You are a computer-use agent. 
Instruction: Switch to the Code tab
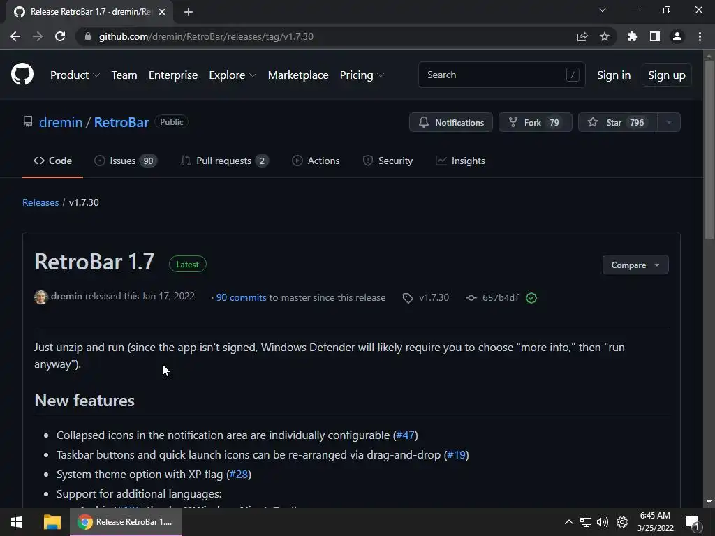52,161
